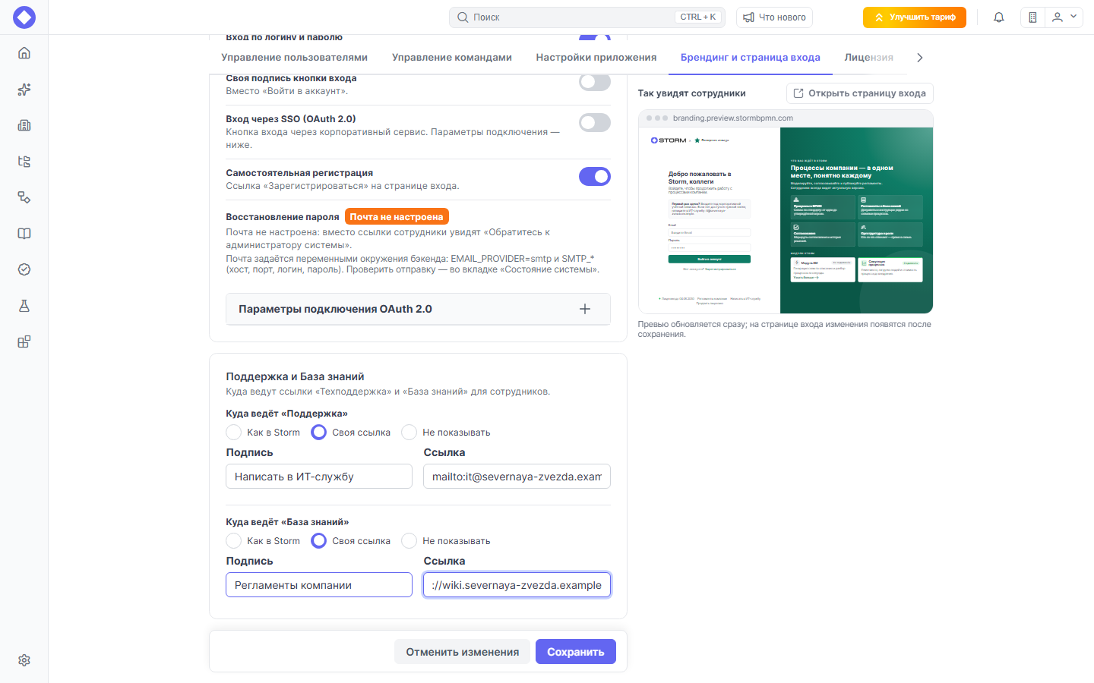The width and height of the screenshot is (1094, 683).
Task: Open the shapes diagram icon in the sidebar
Action: [x=24, y=197]
